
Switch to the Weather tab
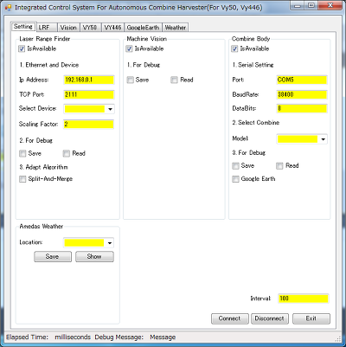176,28
